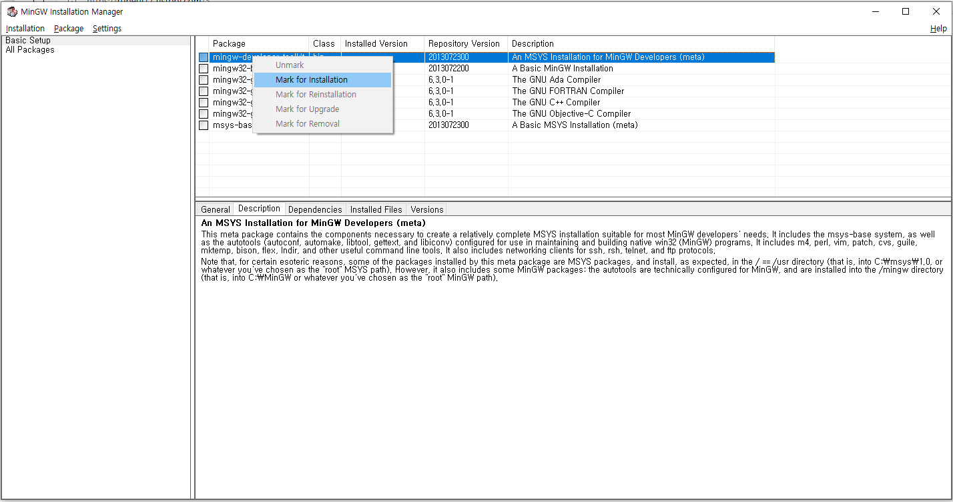Minimize the MinGW Installation Manager window

pyautogui.click(x=875, y=11)
